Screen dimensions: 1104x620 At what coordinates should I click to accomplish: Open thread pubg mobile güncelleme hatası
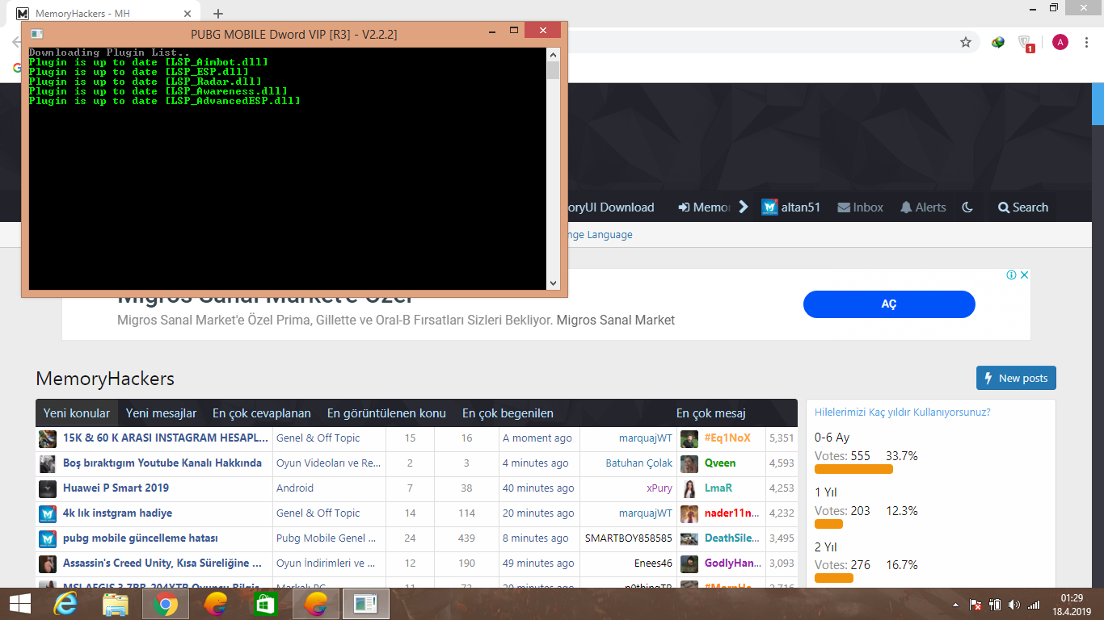click(x=141, y=538)
